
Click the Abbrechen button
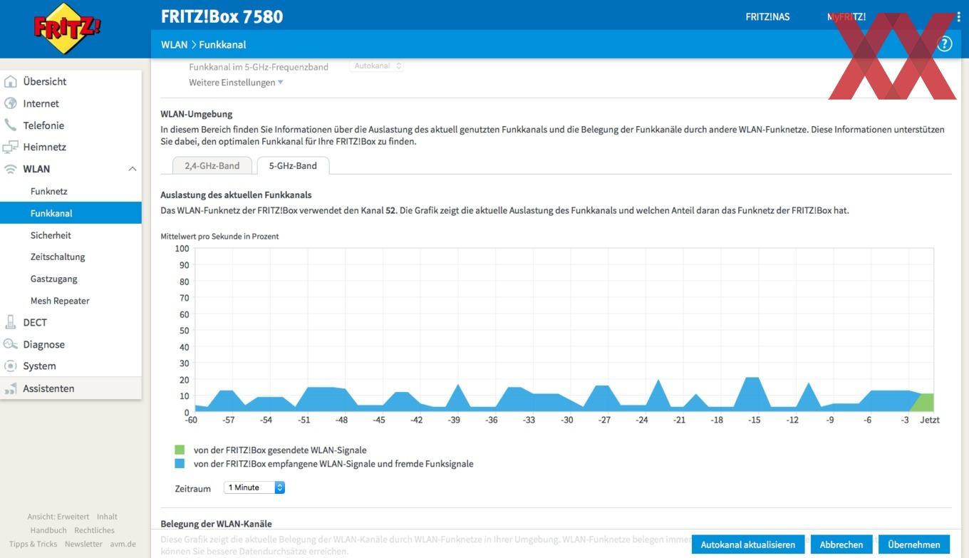pos(841,544)
